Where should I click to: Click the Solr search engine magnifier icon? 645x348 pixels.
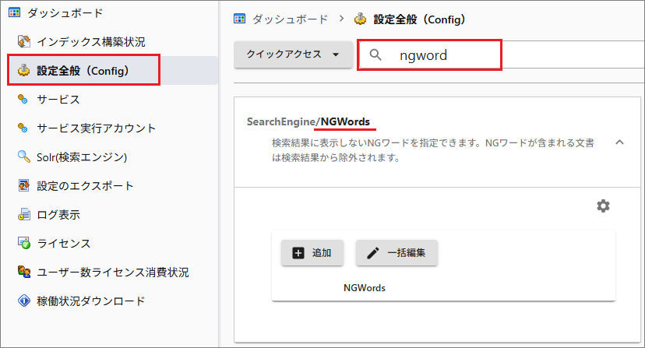[23, 157]
